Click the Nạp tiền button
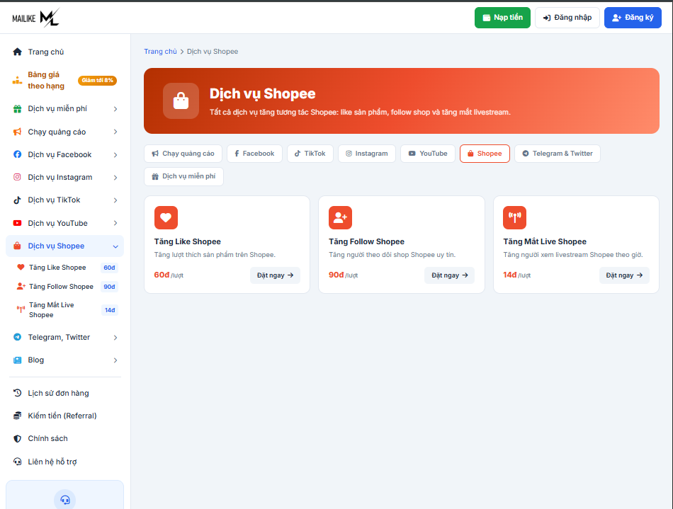Image resolution: width=673 pixels, height=509 pixels. coord(502,18)
